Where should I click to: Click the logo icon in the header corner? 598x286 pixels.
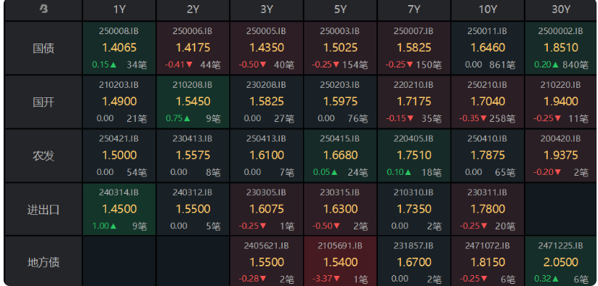click(44, 9)
